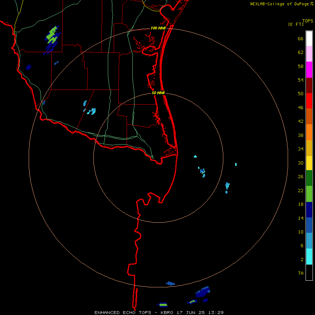This screenshot has width=315, height=315.
Task: Click the '58' legend value
Action: pos(301,66)
